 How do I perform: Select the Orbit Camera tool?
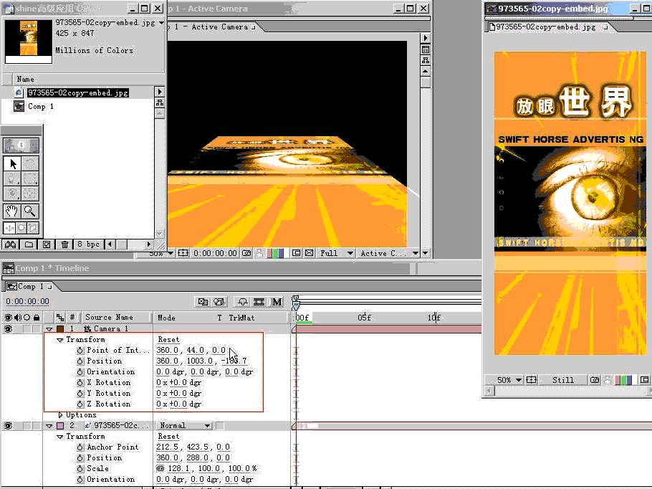point(12,194)
